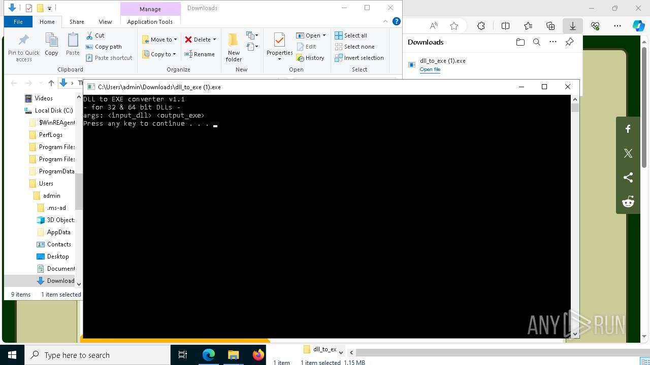Click the red Delete icon
Screen dimensions: 650x365
point(188,40)
